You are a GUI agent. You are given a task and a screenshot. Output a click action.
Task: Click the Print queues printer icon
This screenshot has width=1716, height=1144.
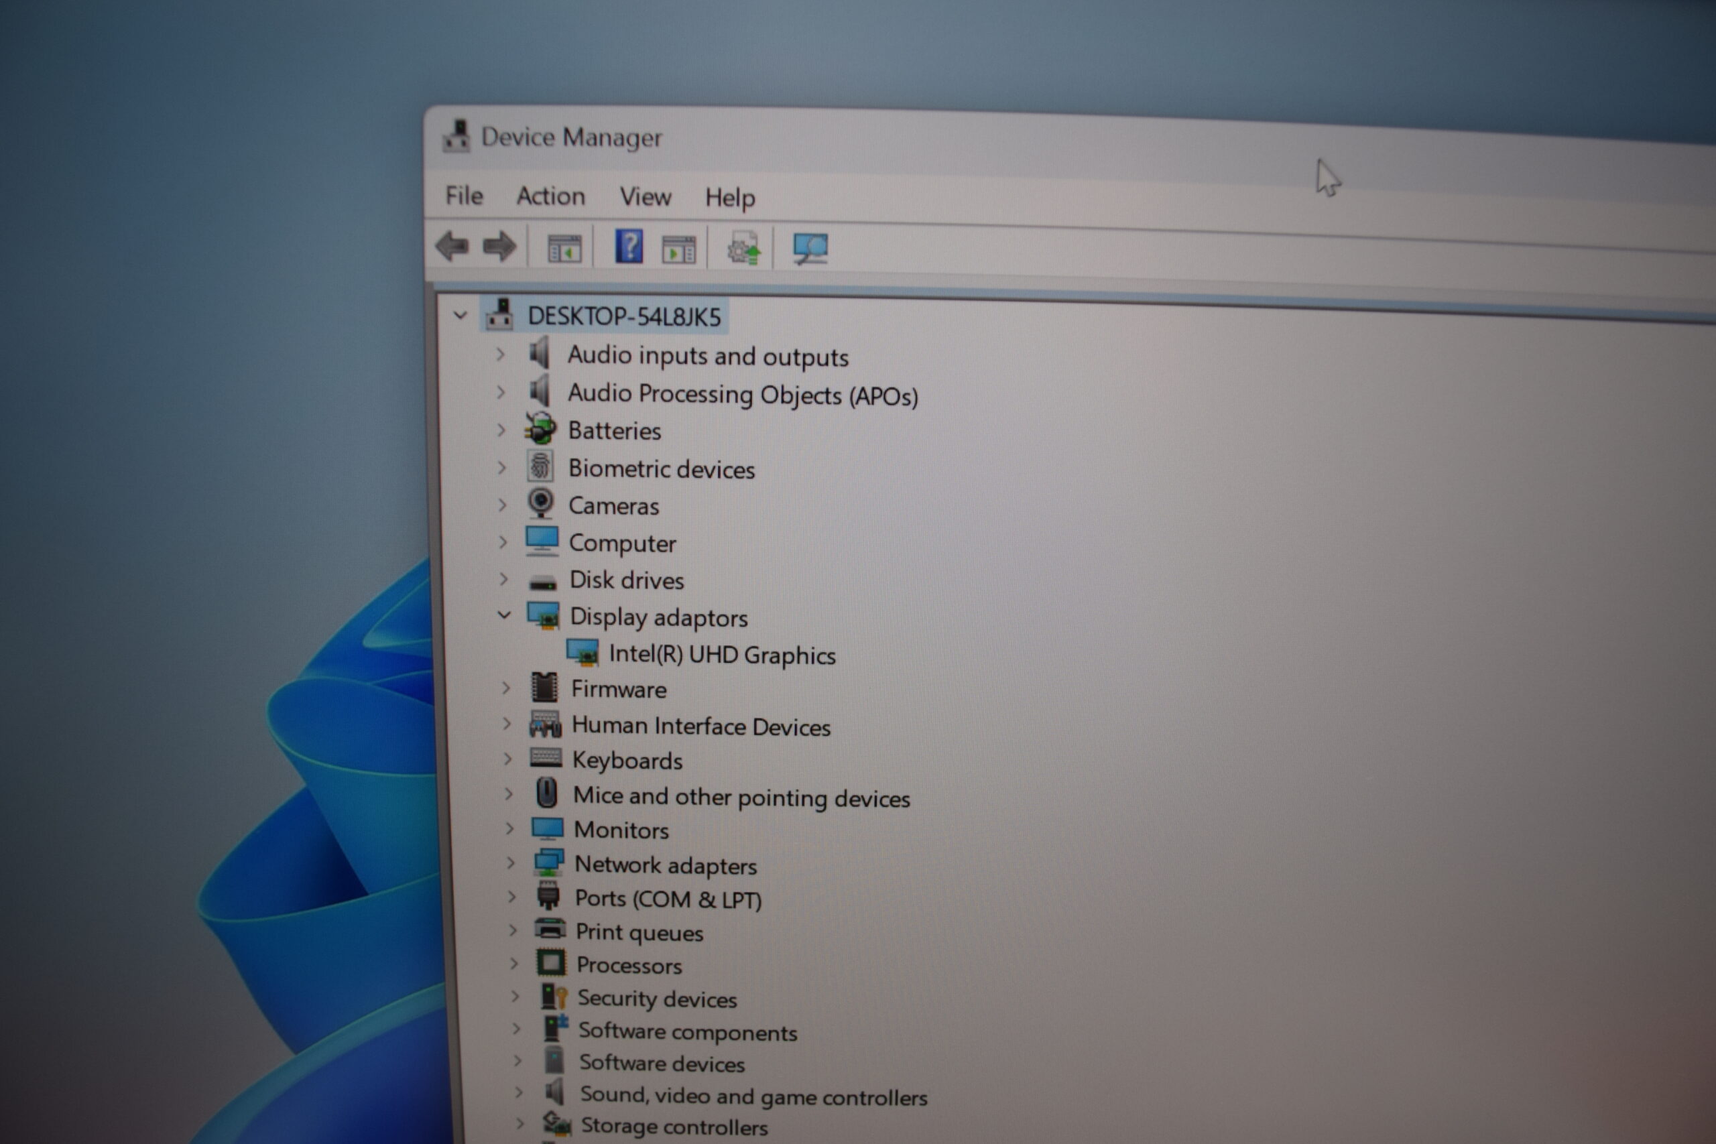tap(550, 929)
